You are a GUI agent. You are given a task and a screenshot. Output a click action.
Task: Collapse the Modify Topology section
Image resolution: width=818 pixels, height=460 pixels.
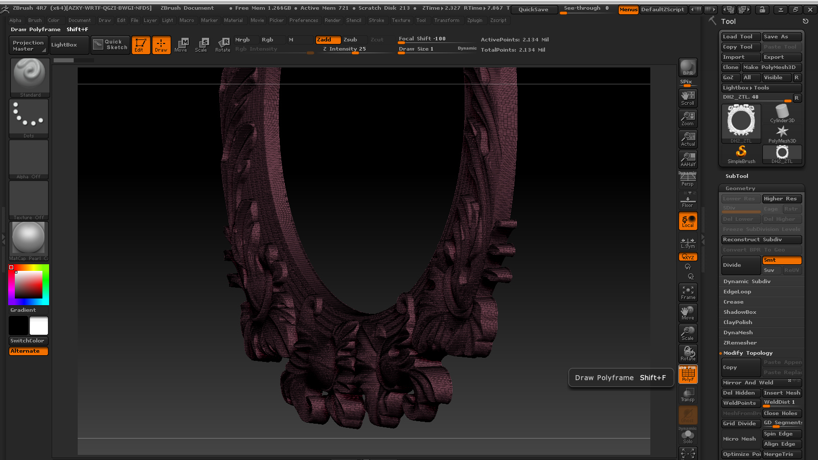pos(747,353)
